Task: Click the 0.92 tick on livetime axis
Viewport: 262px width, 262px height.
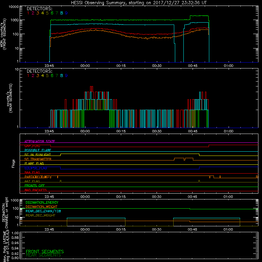Action: coord(15,253)
